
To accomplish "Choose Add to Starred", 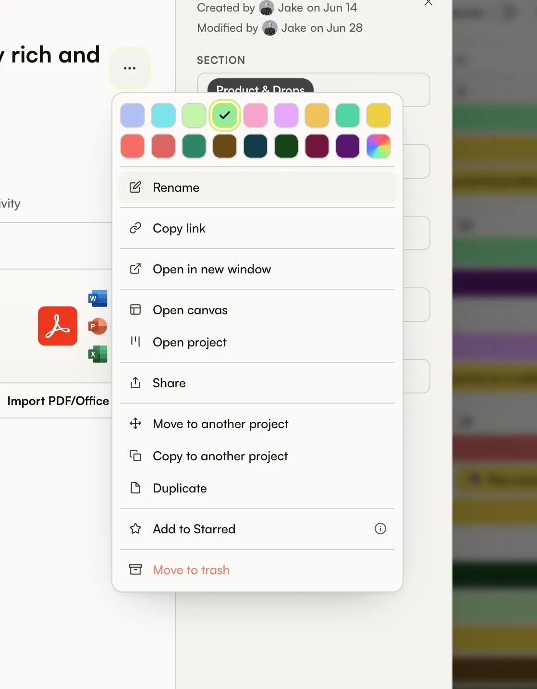I will [257, 529].
